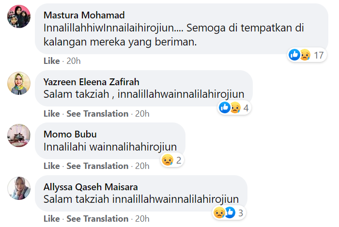Click sad reaction icon on Momo Bubu's comment

[x=168, y=160]
